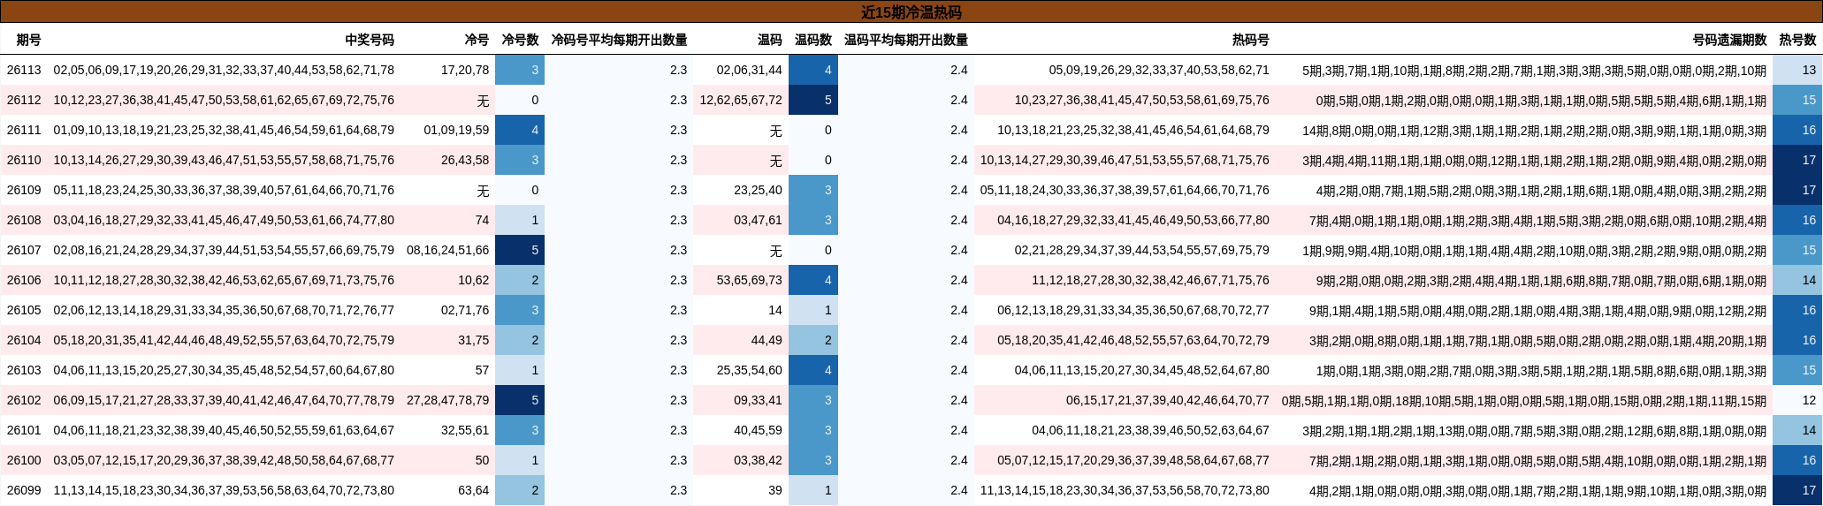The image size is (1823, 506).
Task: Select the 期号 column header
Action: 28,40
